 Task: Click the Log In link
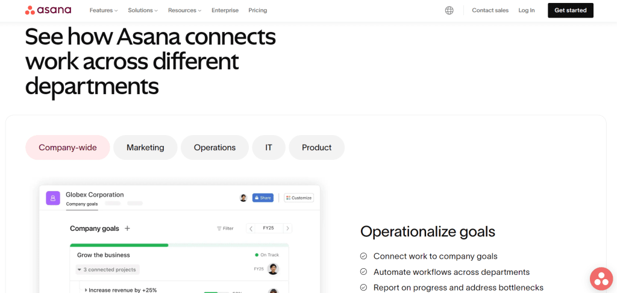coord(527,11)
